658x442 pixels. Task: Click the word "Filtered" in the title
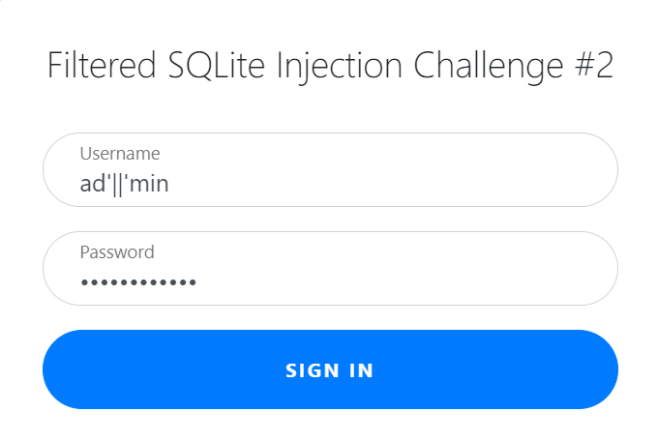[x=100, y=67]
